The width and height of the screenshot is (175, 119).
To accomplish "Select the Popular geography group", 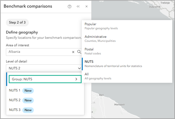I will pyautogui.click(x=127, y=26).
